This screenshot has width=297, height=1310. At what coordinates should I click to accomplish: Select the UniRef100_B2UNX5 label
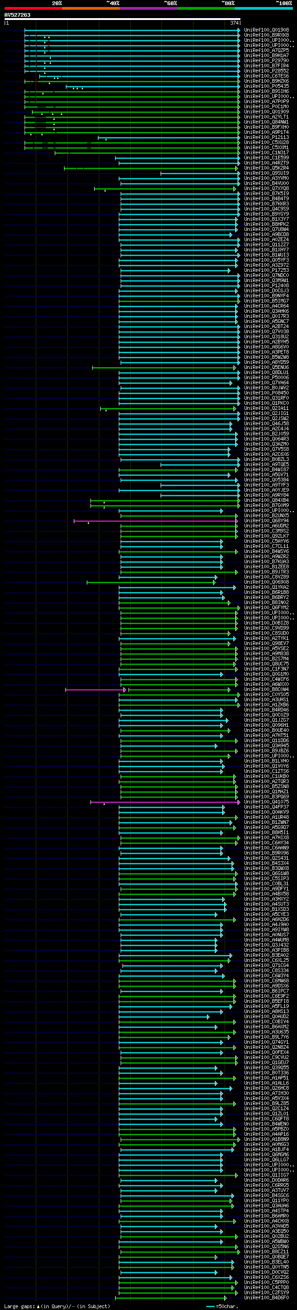click(266, 516)
